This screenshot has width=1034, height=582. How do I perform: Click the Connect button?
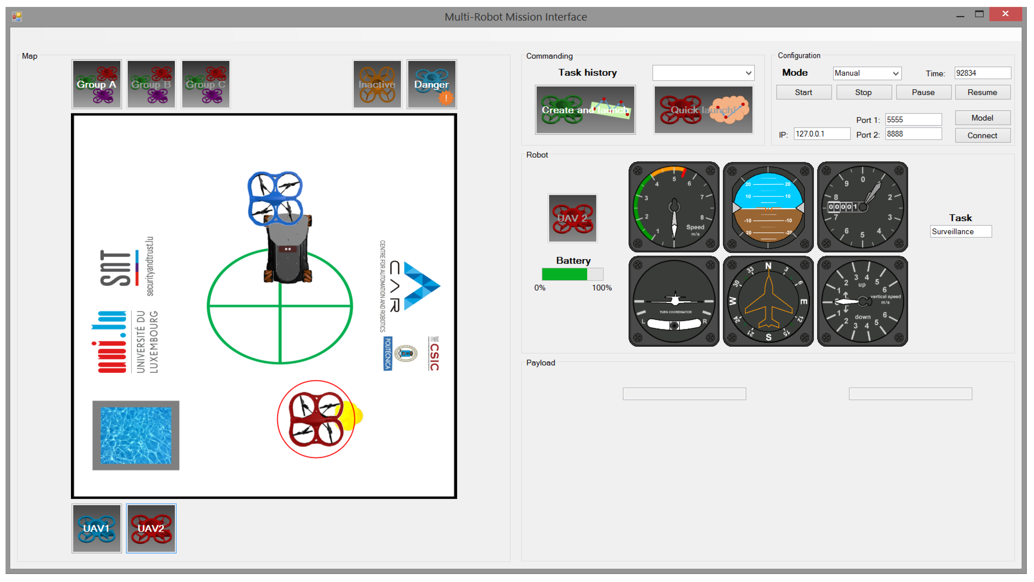tap(982, 135)
